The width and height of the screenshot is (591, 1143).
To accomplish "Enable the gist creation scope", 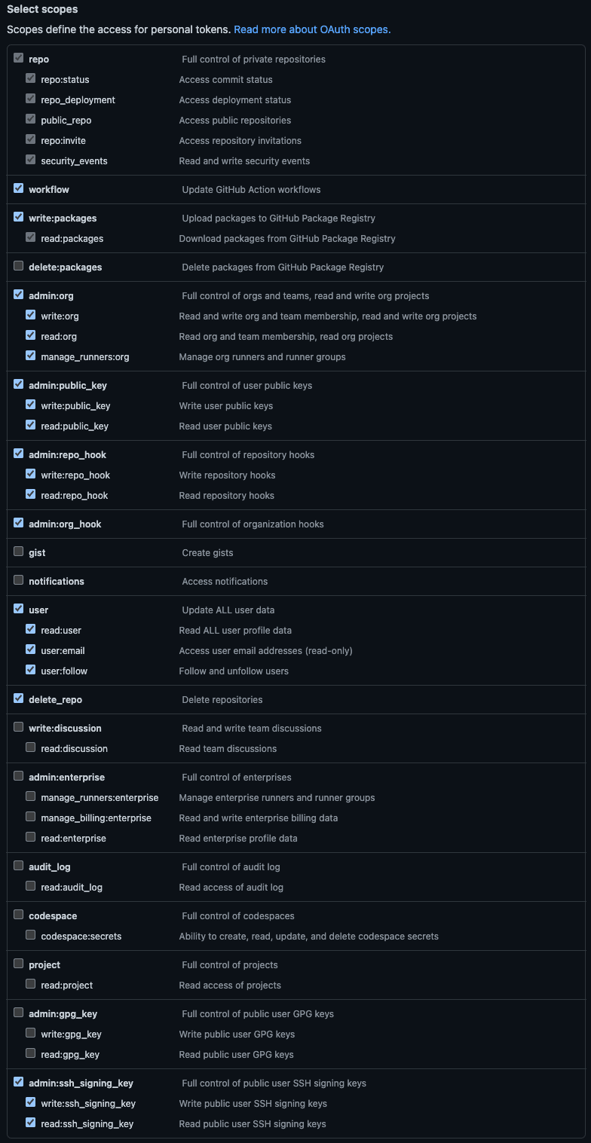I will [x=18, y=551].
